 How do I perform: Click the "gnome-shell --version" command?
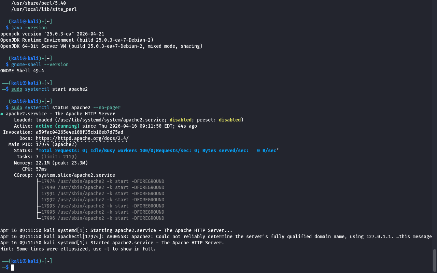coord(40,64)
